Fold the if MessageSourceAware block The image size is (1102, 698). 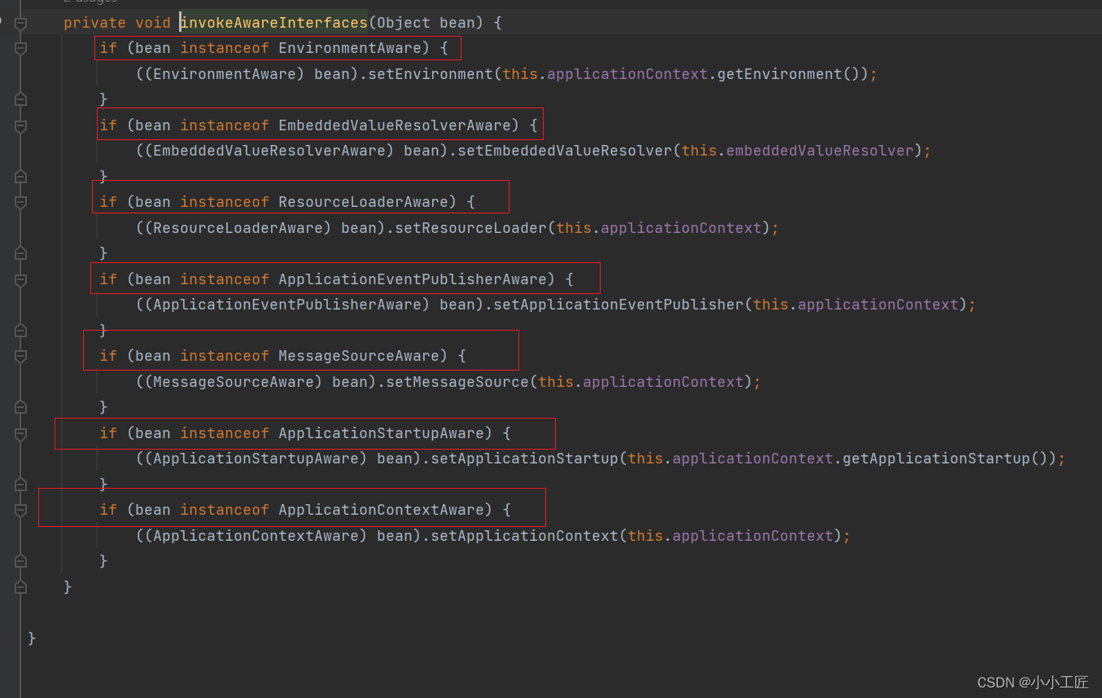pos(21,356)
